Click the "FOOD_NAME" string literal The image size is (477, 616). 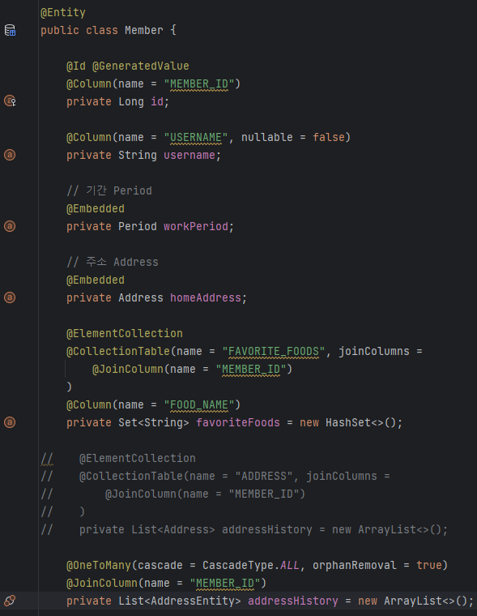199,404
